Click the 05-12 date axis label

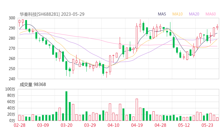click(x=184, y=125)
